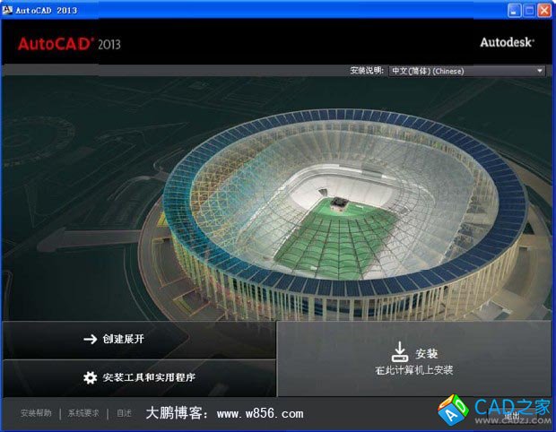Click the Autodesk logo in the header

click(507, 42)
